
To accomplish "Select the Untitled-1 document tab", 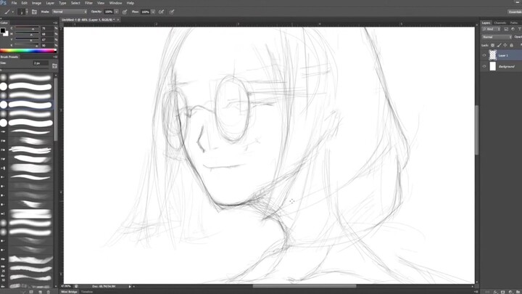I will pyautogui.click(x=88, y=20).
